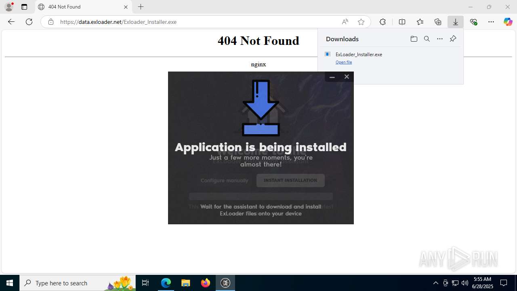View site information padlock icon
Viewport: 517px width, 291px height.
click(x=51, y=22)
